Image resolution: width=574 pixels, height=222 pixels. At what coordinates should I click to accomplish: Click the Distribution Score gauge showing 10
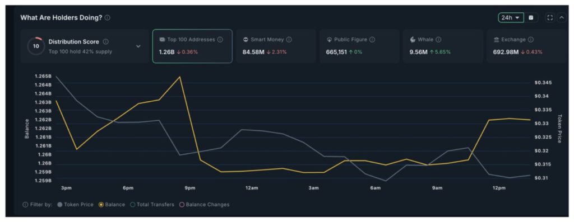(x=36, y=46)
